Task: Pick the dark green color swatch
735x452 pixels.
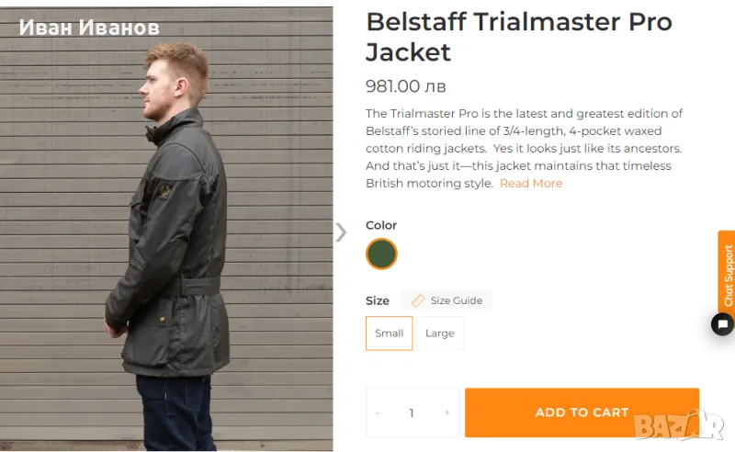Action: [x=381, y=254]
